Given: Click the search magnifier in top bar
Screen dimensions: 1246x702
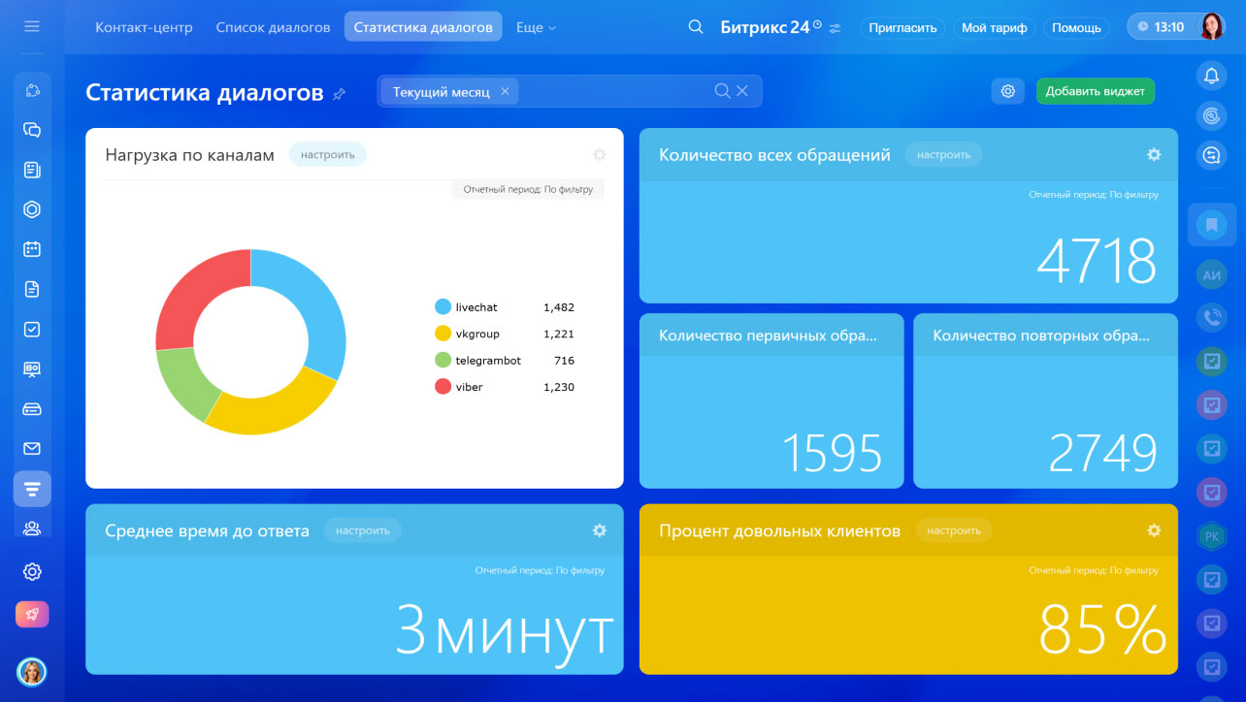Looking at the screenshot, I should click(x=696, y=27).
